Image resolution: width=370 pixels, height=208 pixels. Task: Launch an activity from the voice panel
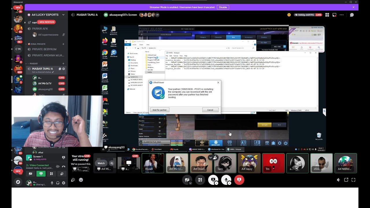(x=51, y=174)
